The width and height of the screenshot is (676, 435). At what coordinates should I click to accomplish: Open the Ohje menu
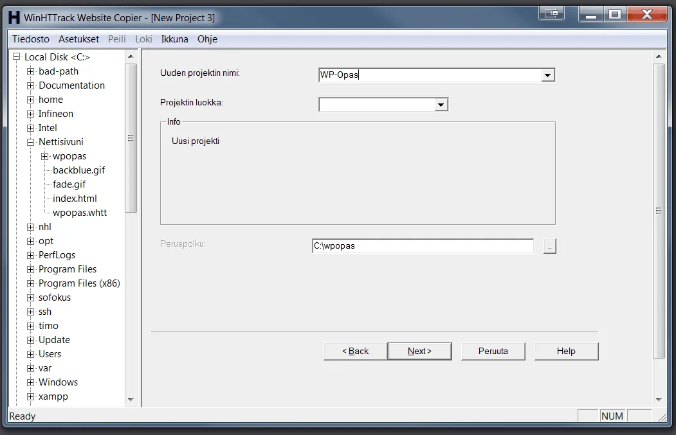(x=207, y=39)
